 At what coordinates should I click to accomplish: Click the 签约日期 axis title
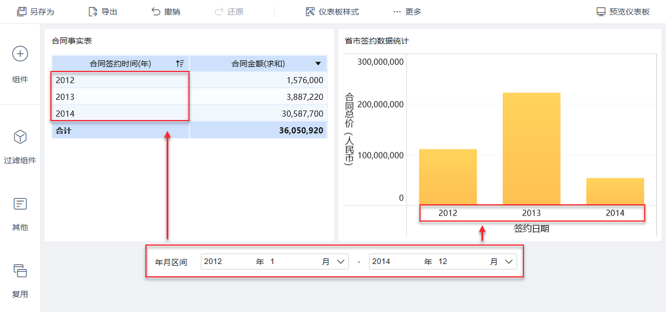coord(531,229)
